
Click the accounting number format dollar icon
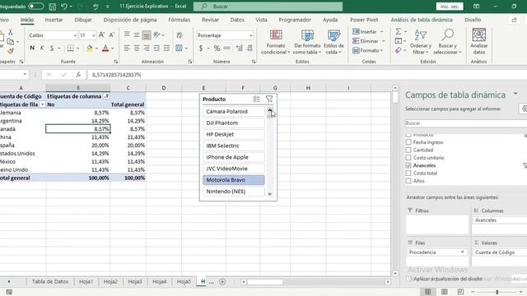point(201,49)
